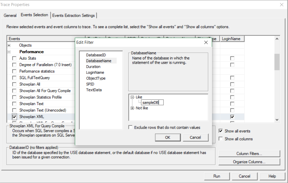Image resolution: width=288 pixels, height=183 pixels.
Task: Select Duration in the filter column list
Action: tap(94, 66)
